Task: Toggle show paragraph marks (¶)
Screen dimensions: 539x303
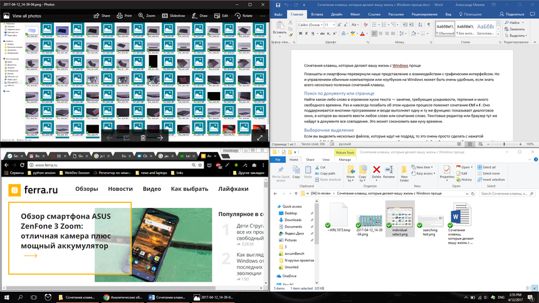Action: click(429, 25)
